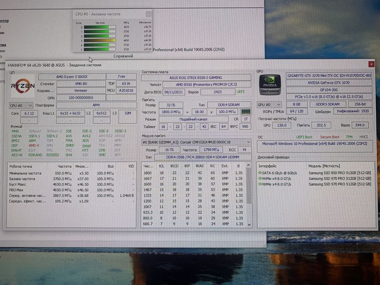Click the scroll-up arrow of memory timings table
Screen dimensions: 380x285
(x=248, y=165)
